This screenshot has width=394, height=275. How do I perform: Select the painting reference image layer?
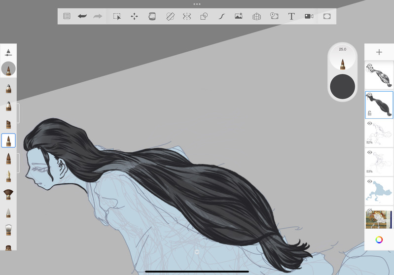[379, 218]
